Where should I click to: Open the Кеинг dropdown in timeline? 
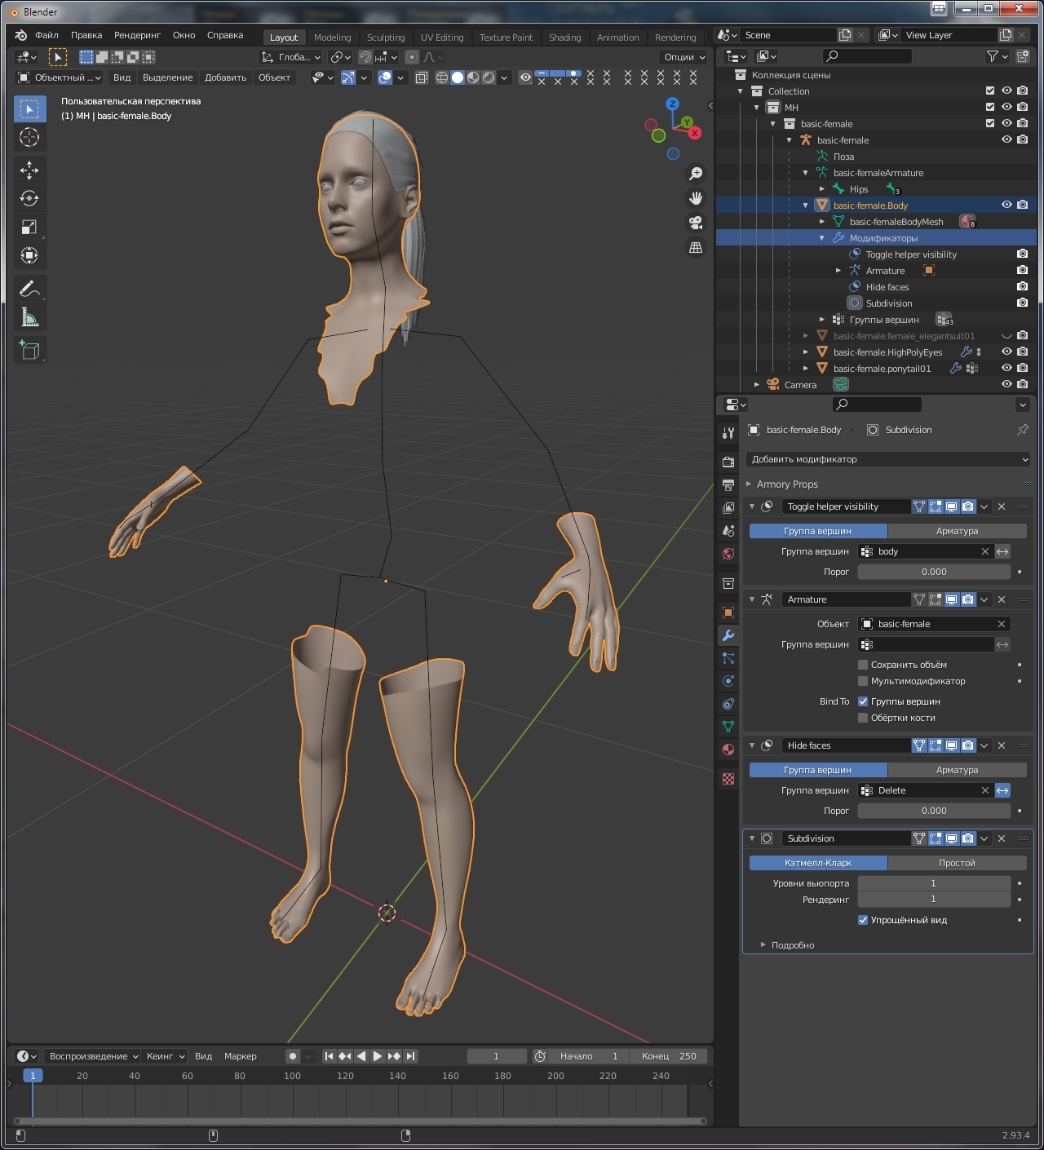pos(166,1056)
